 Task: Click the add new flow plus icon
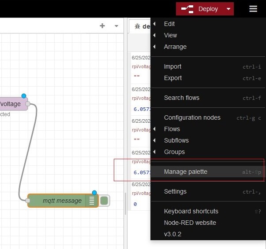pyautogui.click(x=102, y=26)
